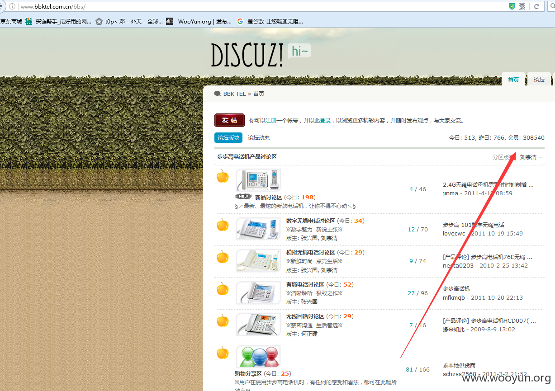Click orange apple icon beside 模拟无绳电话讨论区
This screenshot has height=391, width=555.
pos(223,256)
